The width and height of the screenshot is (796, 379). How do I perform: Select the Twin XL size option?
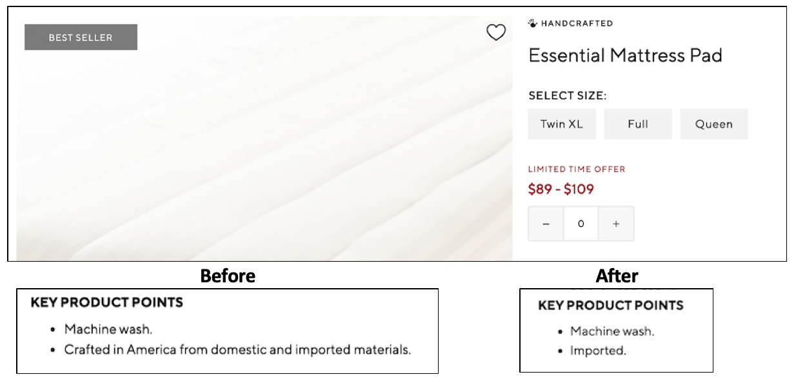coord(561,124)
